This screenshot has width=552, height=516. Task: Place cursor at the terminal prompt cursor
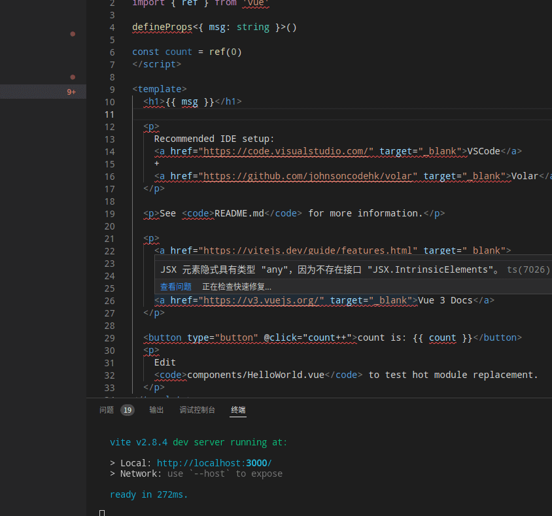click(x=102, y=513)
